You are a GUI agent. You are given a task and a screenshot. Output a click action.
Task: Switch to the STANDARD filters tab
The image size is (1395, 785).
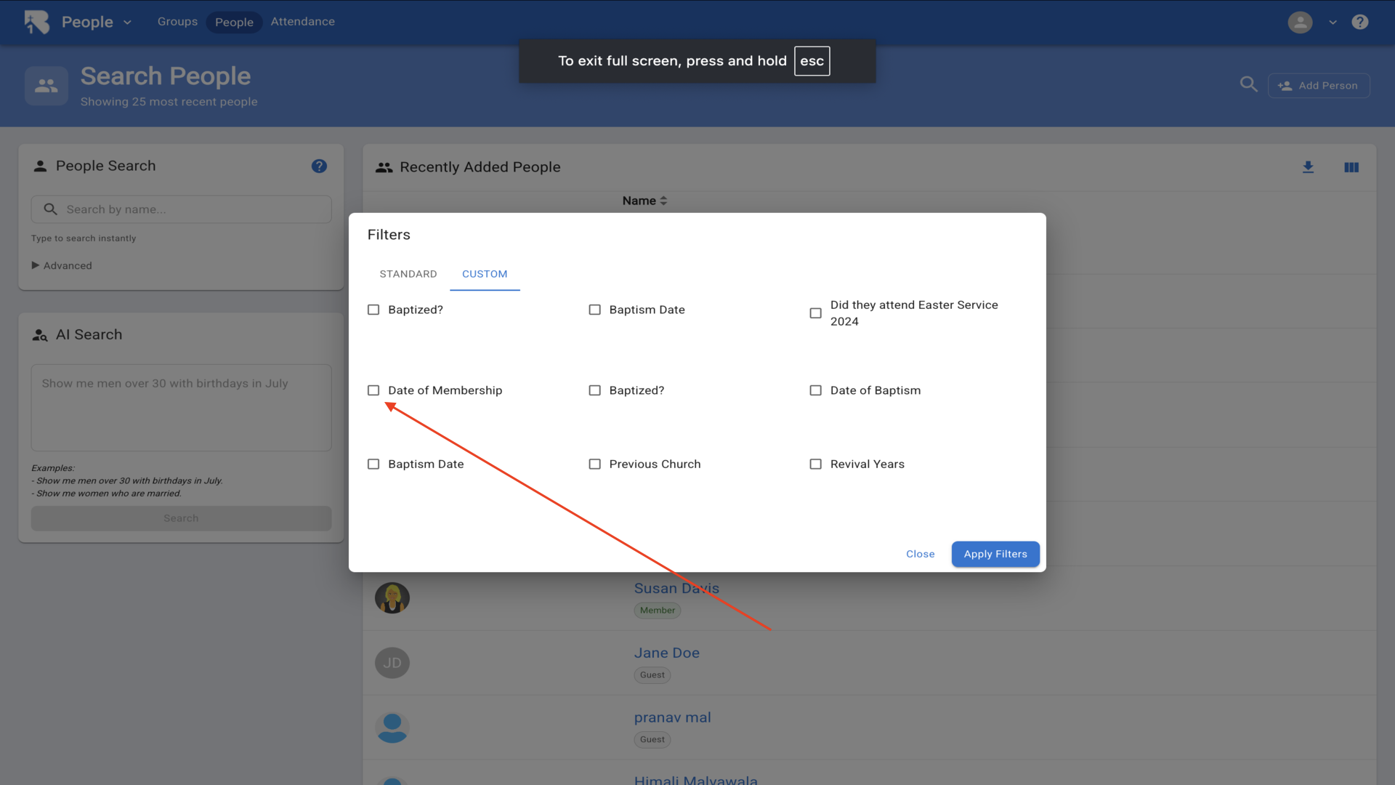pyautogui.click(x=408, y=274)
